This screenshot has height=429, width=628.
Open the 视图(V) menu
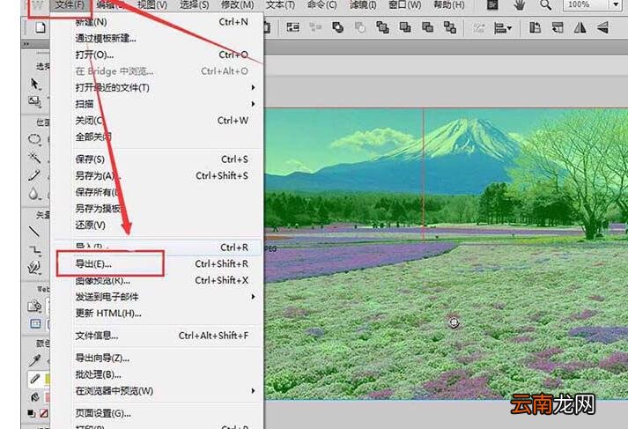point(152,4)
